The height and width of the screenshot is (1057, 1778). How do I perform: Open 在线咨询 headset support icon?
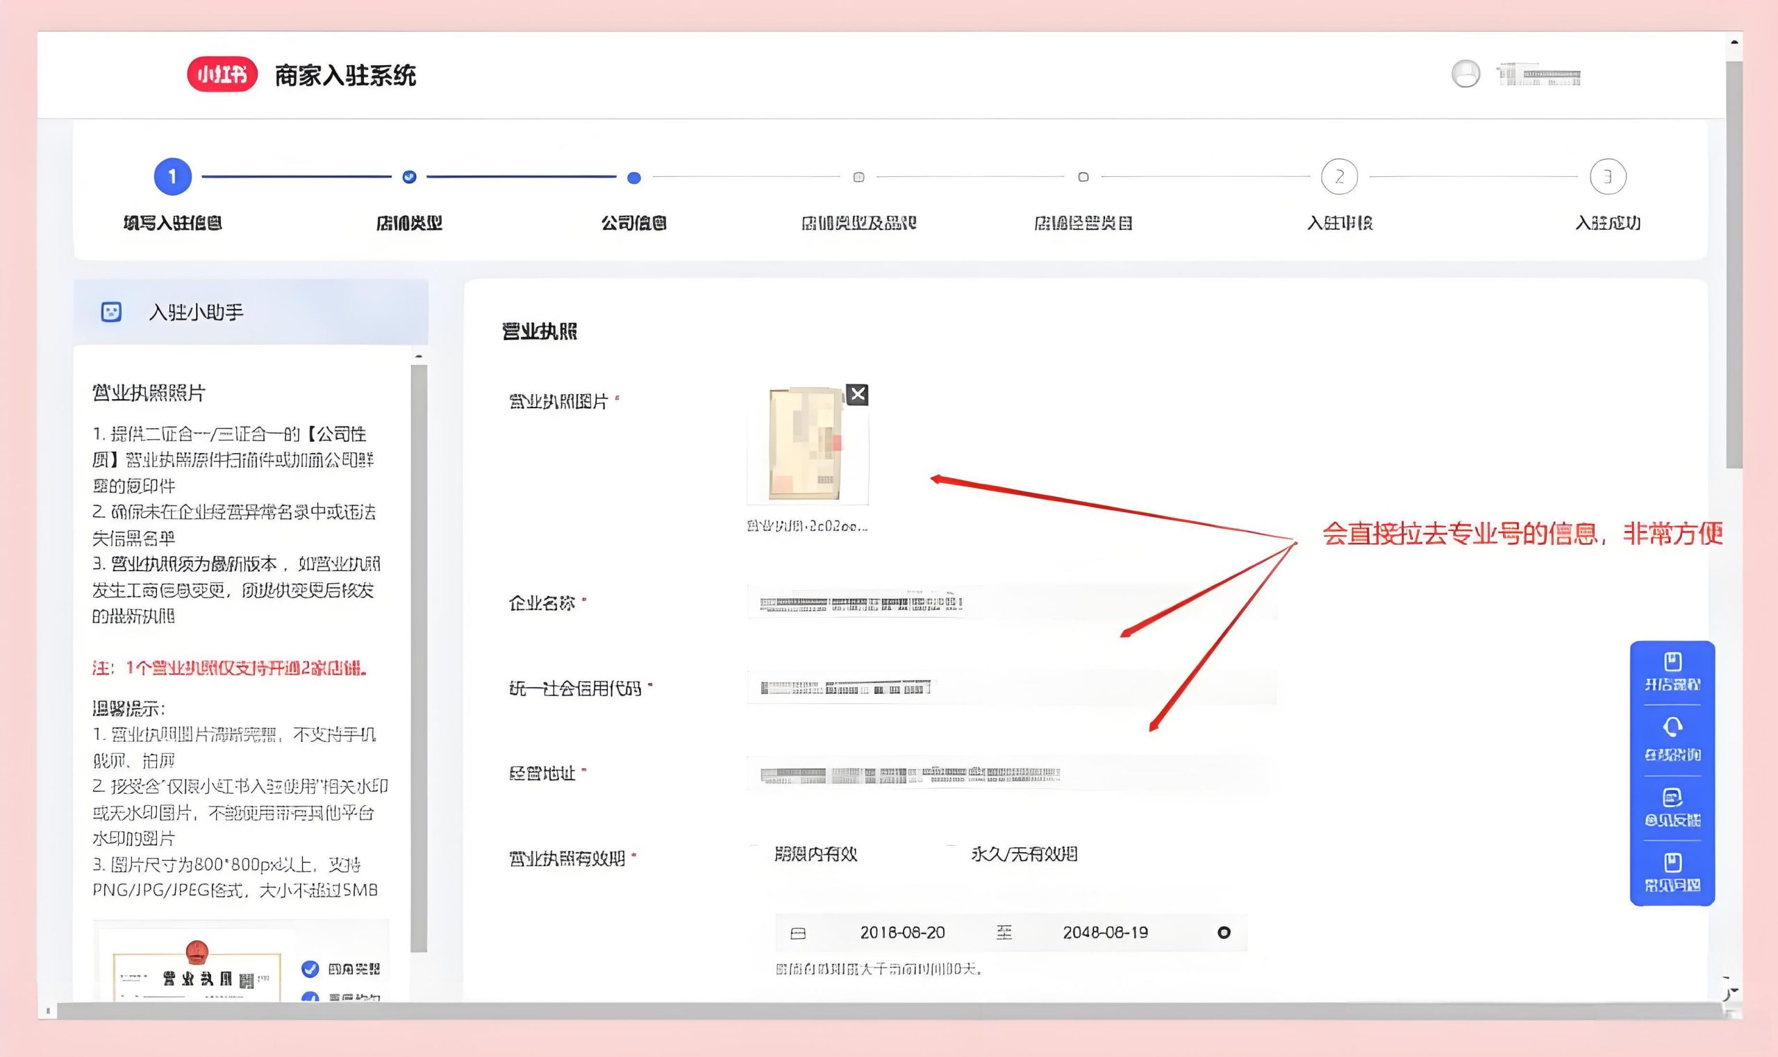point(1672,728)
